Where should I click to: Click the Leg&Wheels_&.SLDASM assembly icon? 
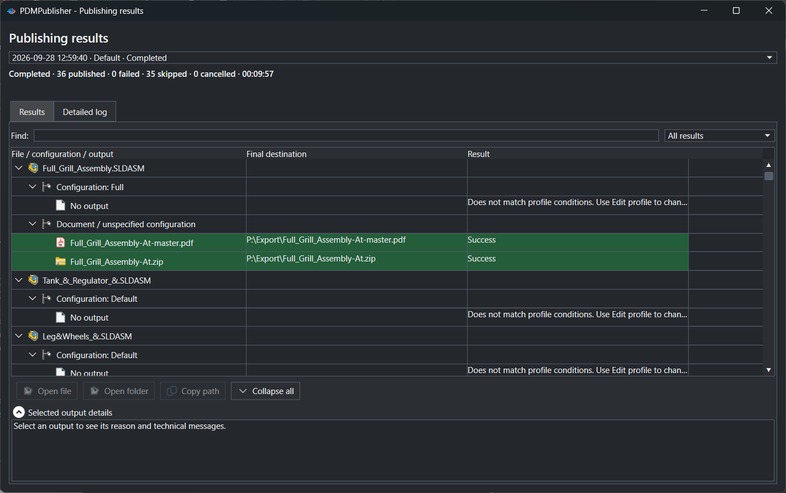pyautogui.click(x=33, y=336)
